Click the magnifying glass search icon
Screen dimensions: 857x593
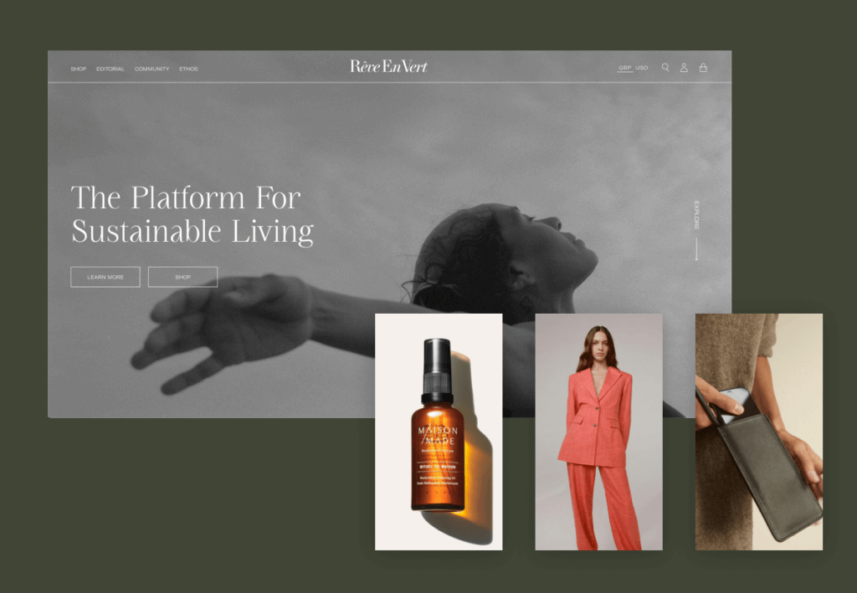(665, 68)
